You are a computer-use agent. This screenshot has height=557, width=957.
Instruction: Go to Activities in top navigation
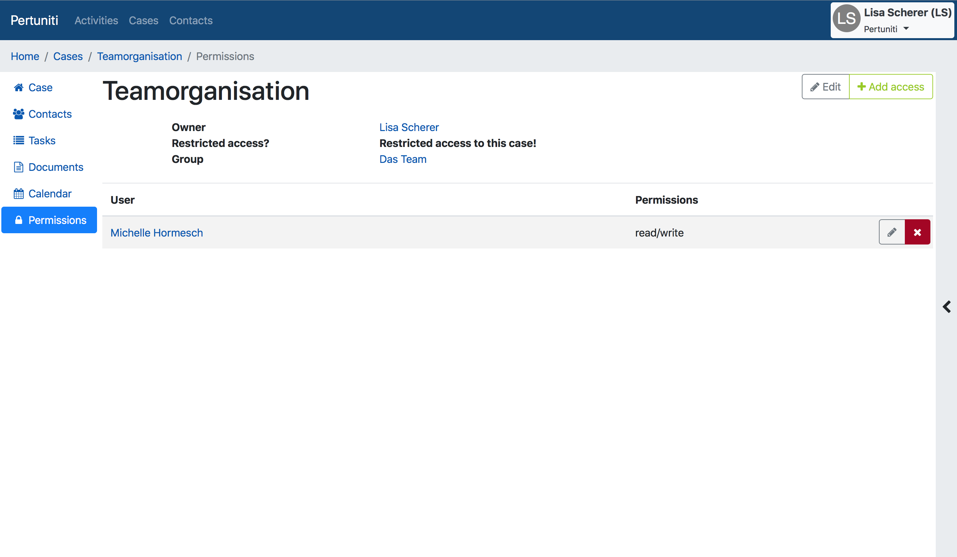pyautogui.click(x=96, y=21)
